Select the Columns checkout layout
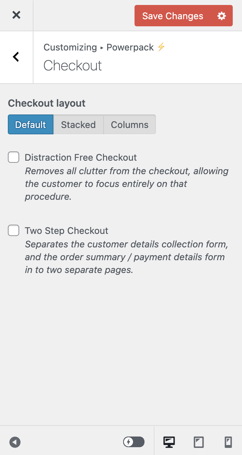 130,124
